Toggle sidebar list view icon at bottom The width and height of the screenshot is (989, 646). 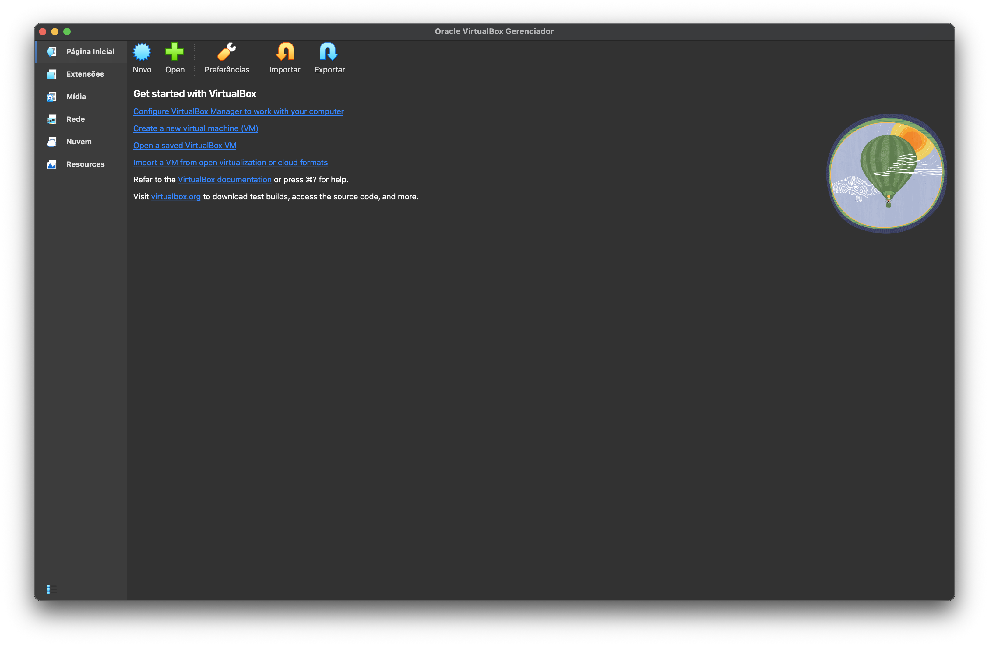coord(51,589)
